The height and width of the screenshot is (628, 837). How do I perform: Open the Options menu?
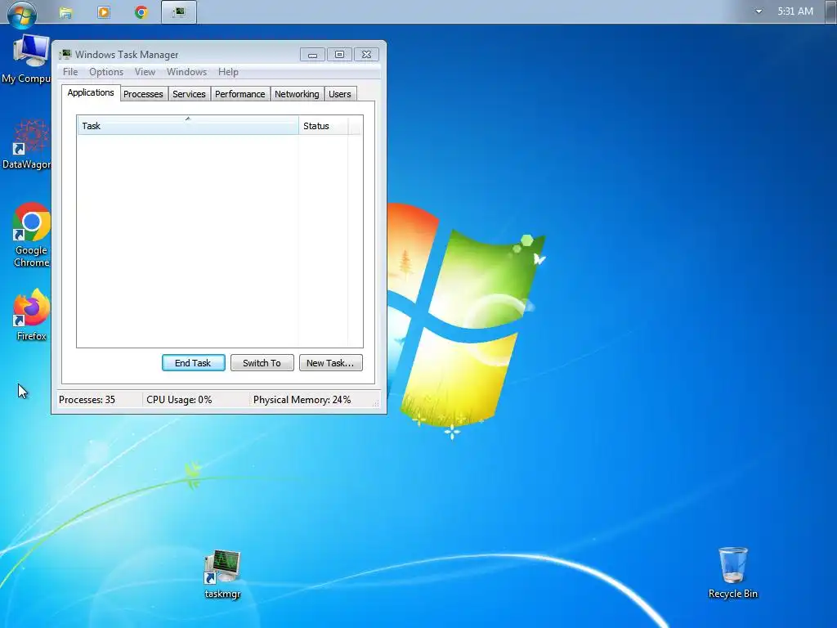106,72
